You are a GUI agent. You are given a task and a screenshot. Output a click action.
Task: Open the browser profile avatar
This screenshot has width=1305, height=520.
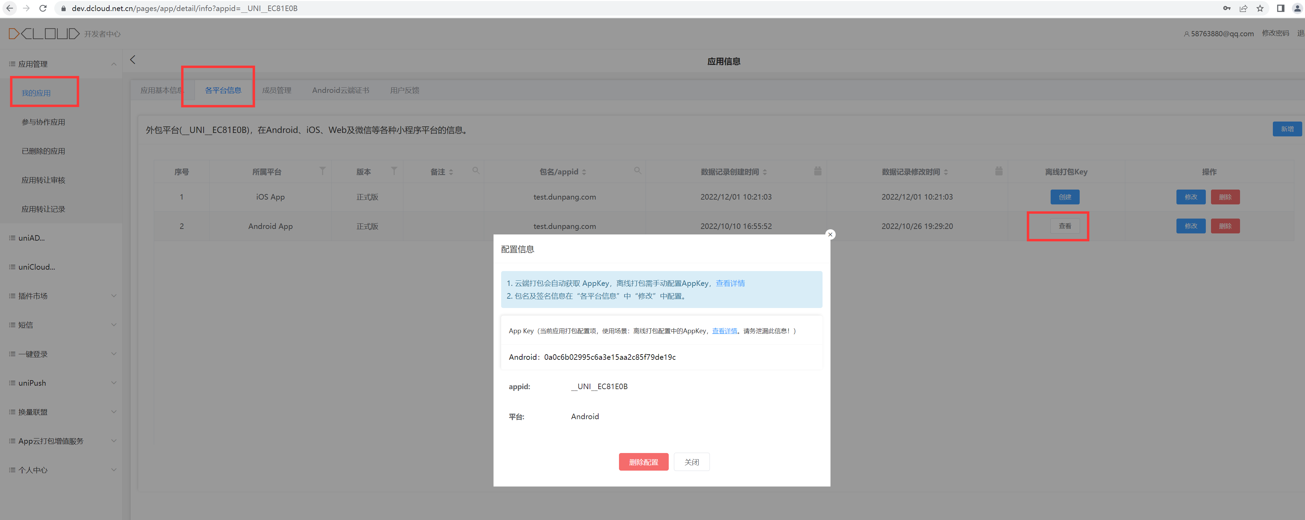coord(1297,8)
